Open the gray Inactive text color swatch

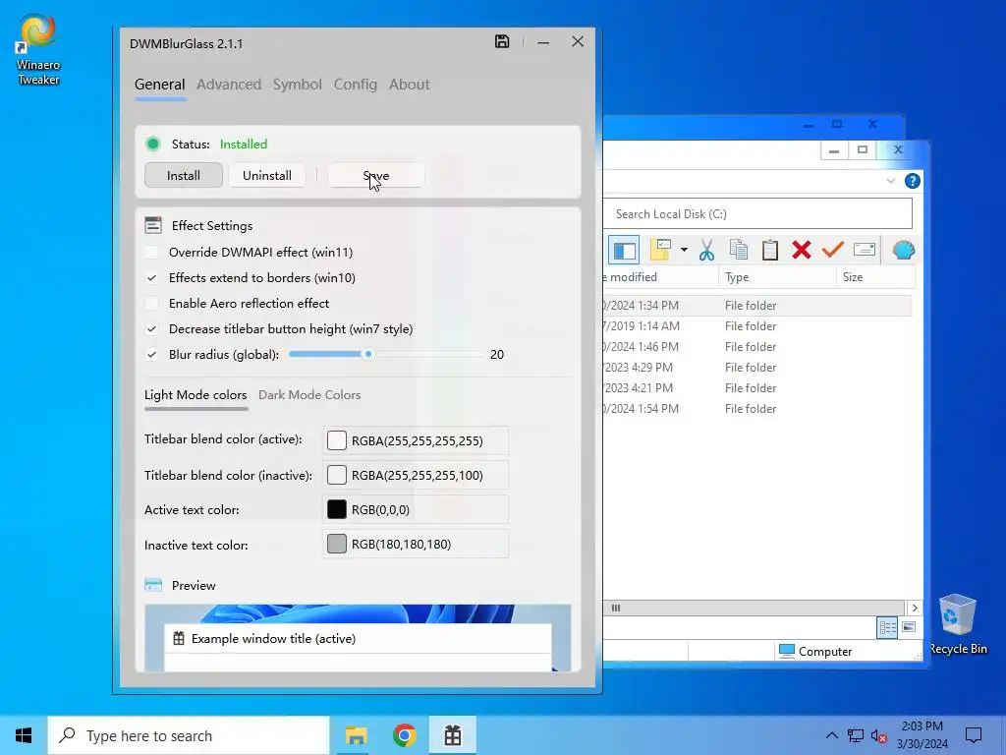pos(337,545)
